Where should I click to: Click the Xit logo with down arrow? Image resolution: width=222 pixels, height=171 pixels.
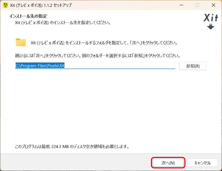[211, 21]
